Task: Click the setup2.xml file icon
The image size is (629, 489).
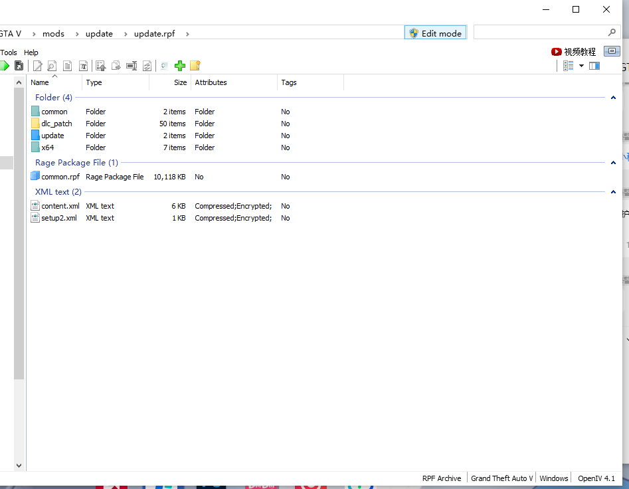Action: pos(35,217)
